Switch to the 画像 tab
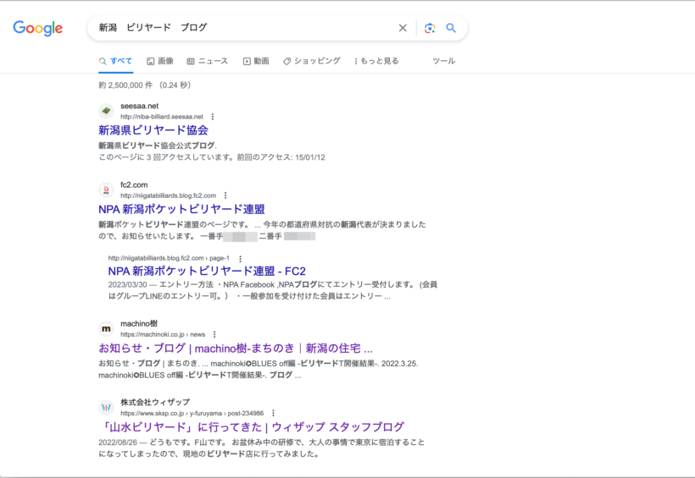The image size is (695, 478). tap(160, 61)
